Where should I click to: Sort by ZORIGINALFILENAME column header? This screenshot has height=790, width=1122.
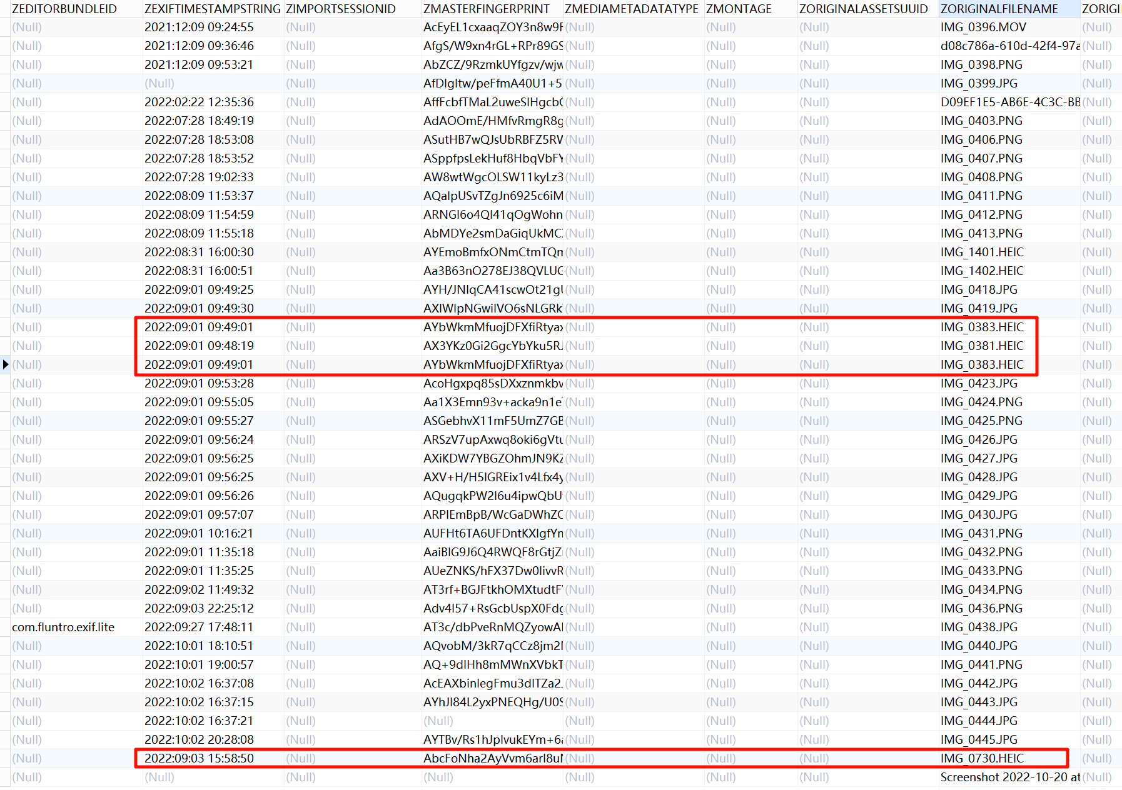pyautogui.click(x=999, y=9)
